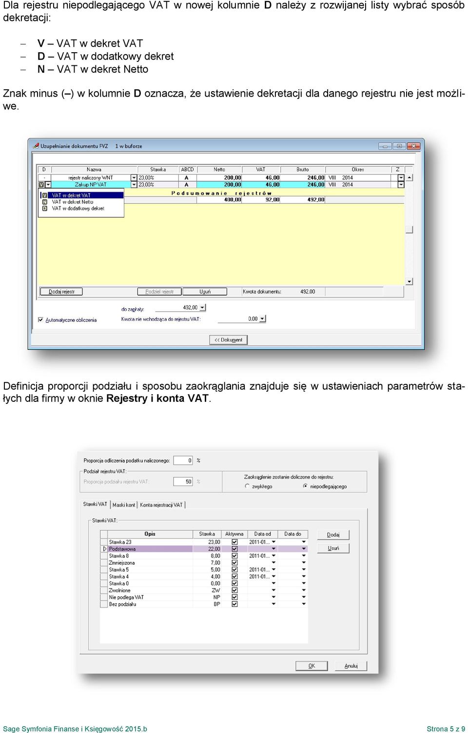Image resolution: width=468 pixels, height=733 pixels.
Task: Click scrollbar up arrow in registers grid
Action: [409, 178]
